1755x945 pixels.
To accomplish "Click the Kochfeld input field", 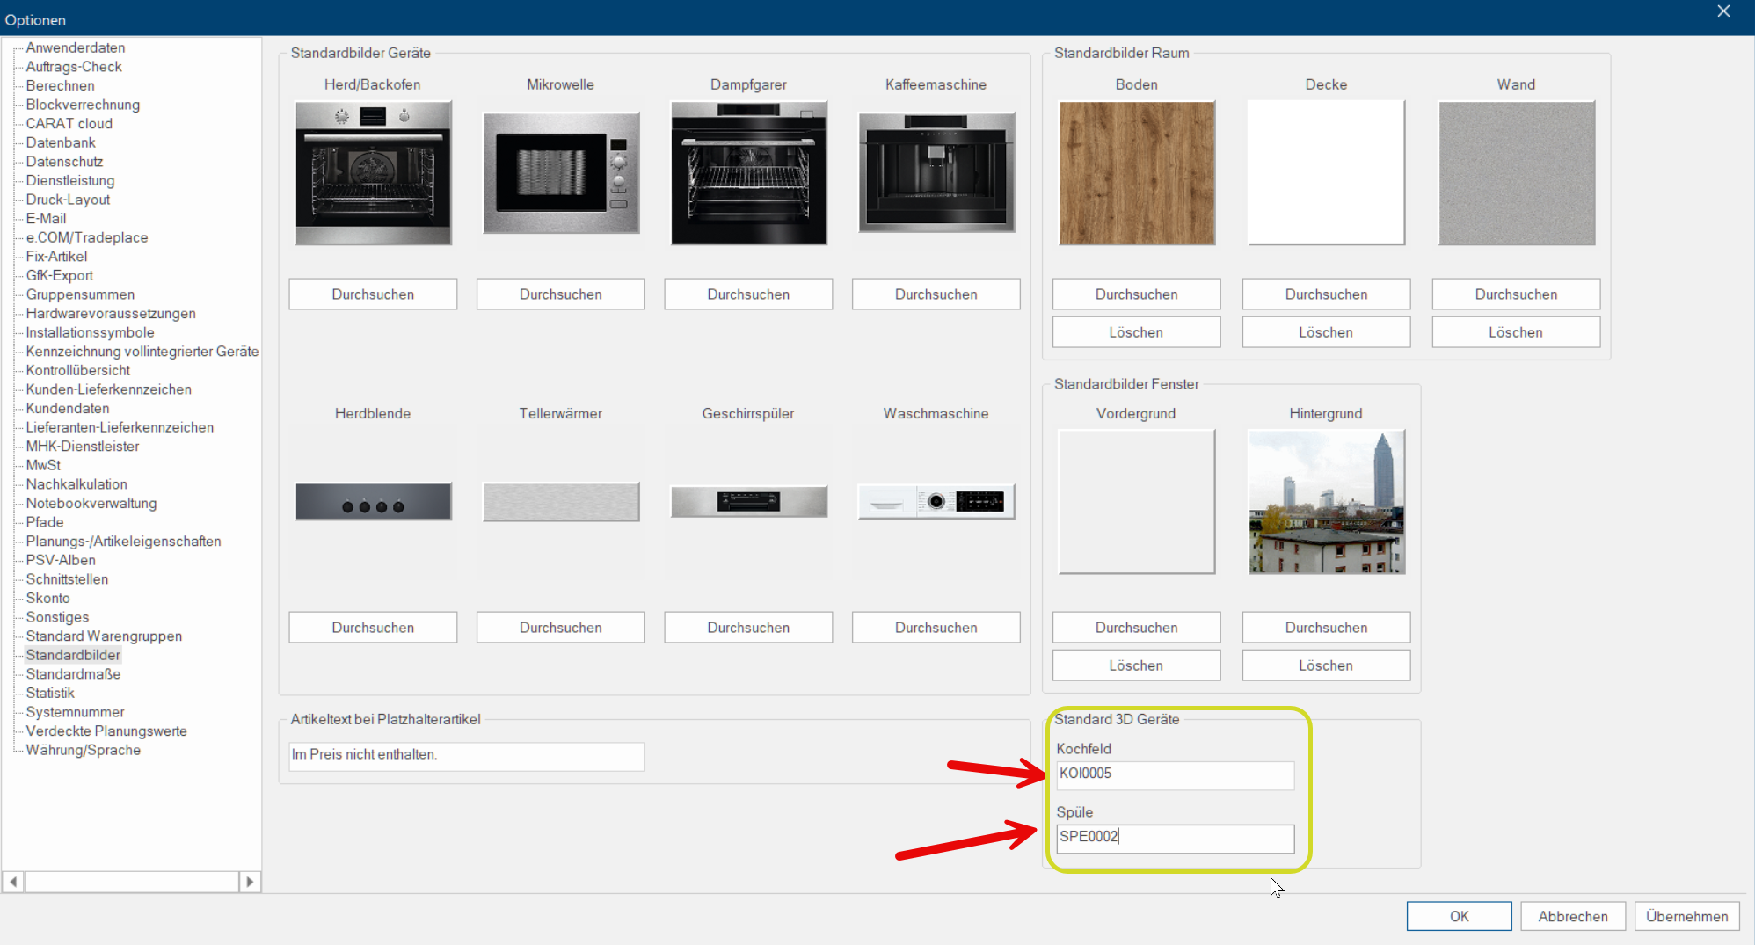I will pos(1175,774).
